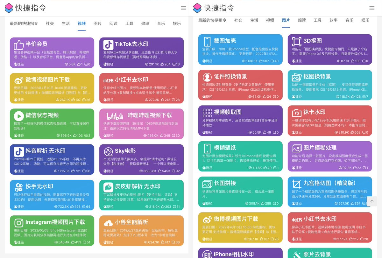Open the 截图加壳 shortcut title
The height and width of the screenshot is (258, 382).
[x=225, y=41]
